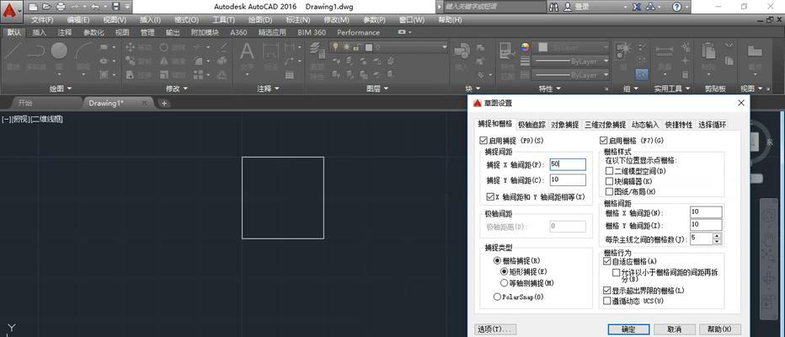Toggle 显示超出界限的栅格(L) checkbox

click(607, 291)
